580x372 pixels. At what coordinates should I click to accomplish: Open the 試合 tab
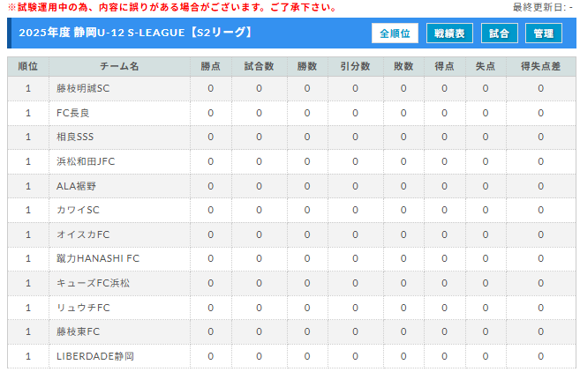click(500, 33)
